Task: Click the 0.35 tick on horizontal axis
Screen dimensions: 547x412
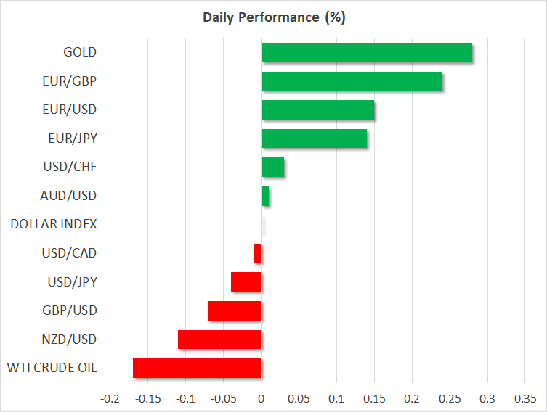Action: click(x=525, y=398)
